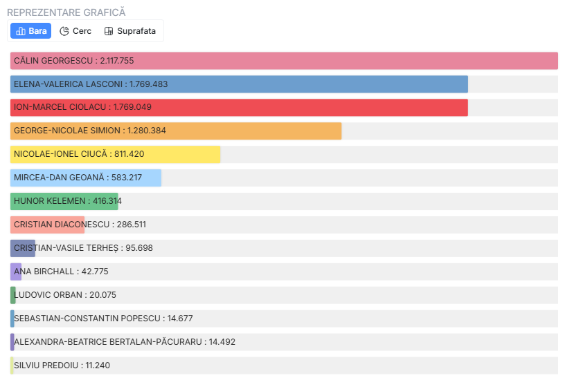Switch to the Bara chart view
The height and width of the screenshot is (380, 563).
[x=31, y=31]
